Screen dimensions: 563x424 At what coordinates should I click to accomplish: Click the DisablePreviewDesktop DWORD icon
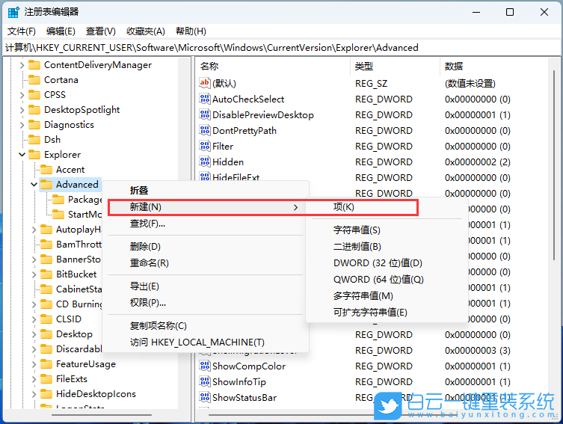[205, 115]
